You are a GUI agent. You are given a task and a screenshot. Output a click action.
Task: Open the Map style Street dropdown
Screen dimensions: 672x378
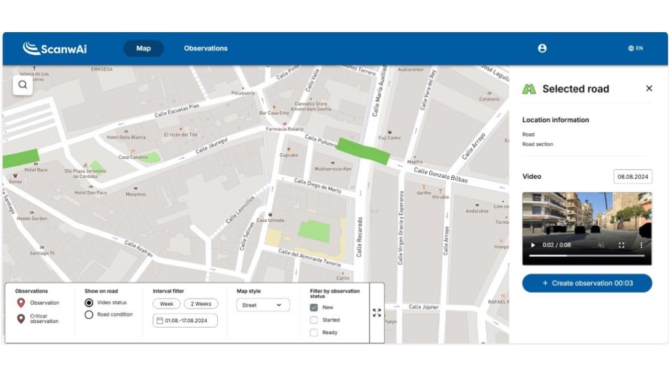(262, 305)
